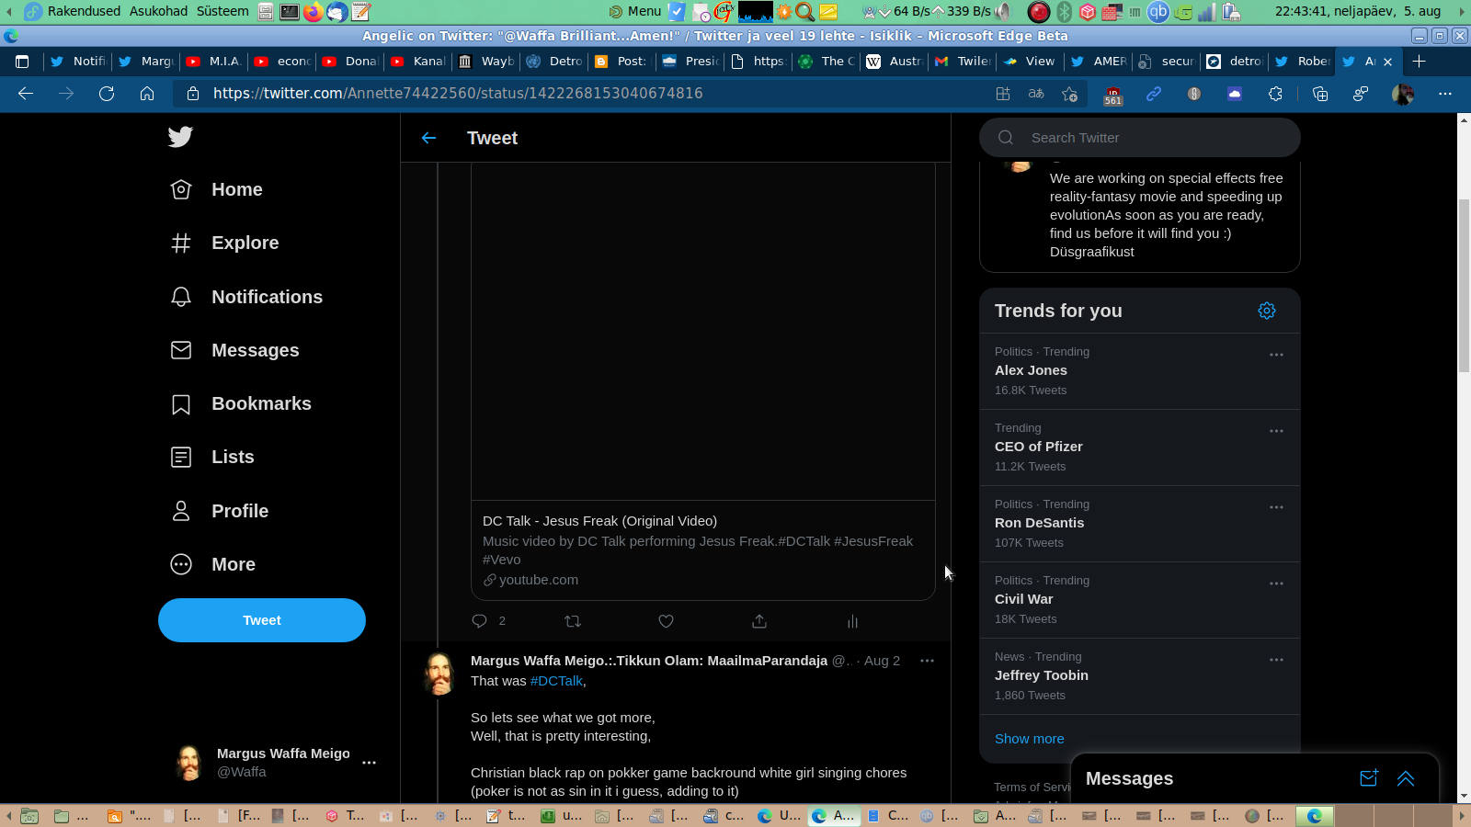Screen dimensions: 1471x827
Task: View site lock information for twitter.com
Action: pyautogui.click(x=193, y=94)
